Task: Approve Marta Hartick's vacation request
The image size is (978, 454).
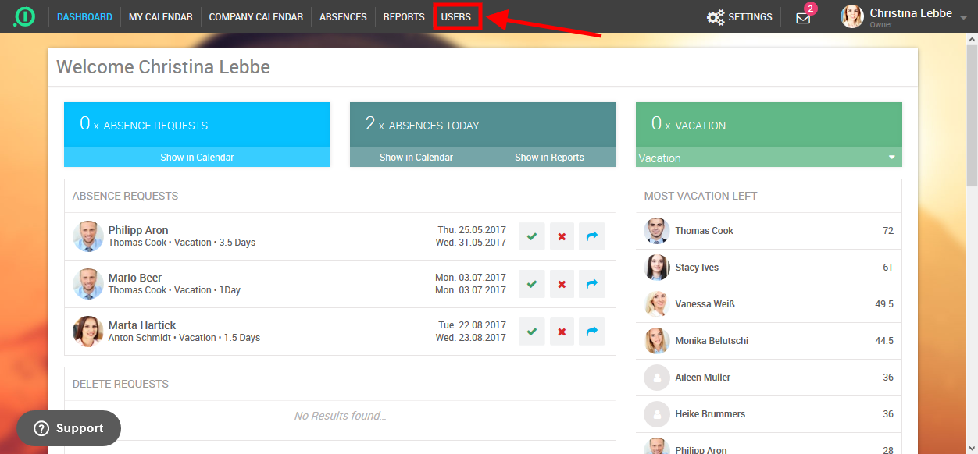Action: pos(532,332)
